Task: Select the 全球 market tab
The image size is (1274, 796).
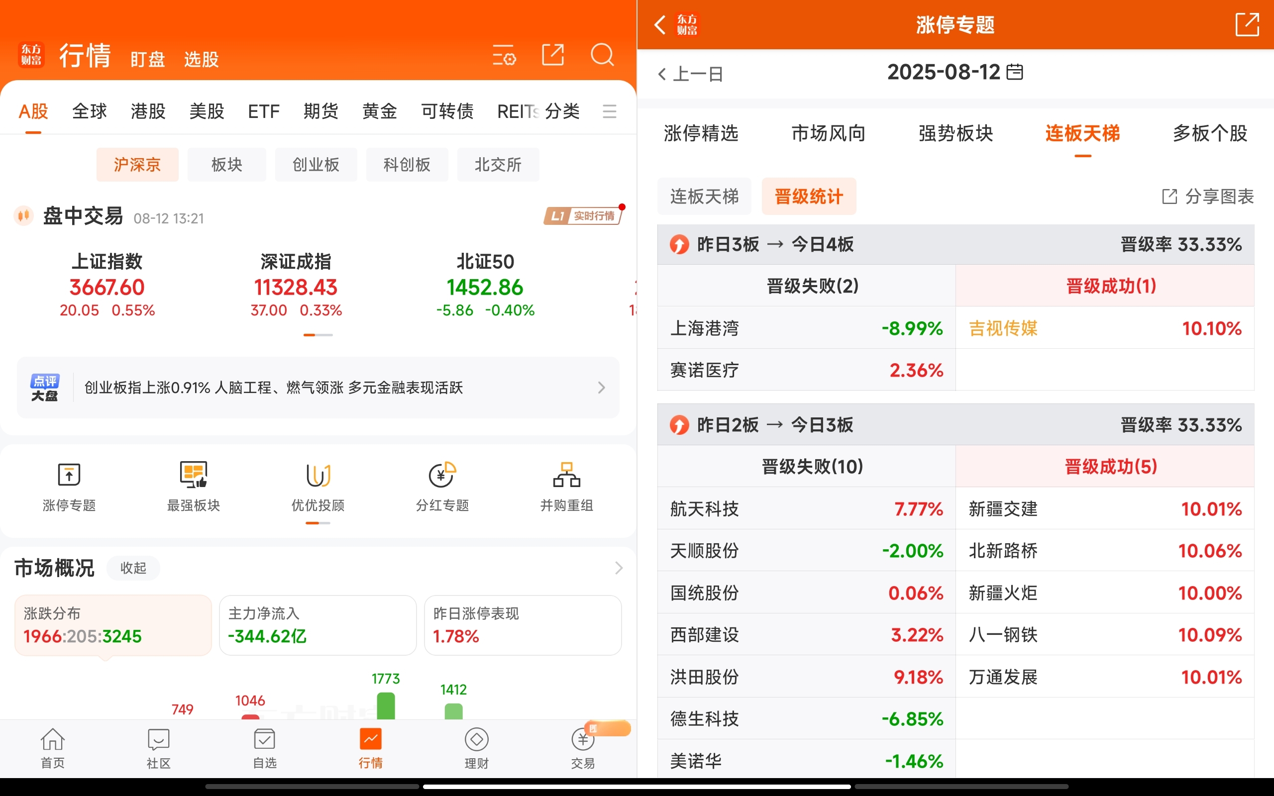Action: (x=90, y=111)
